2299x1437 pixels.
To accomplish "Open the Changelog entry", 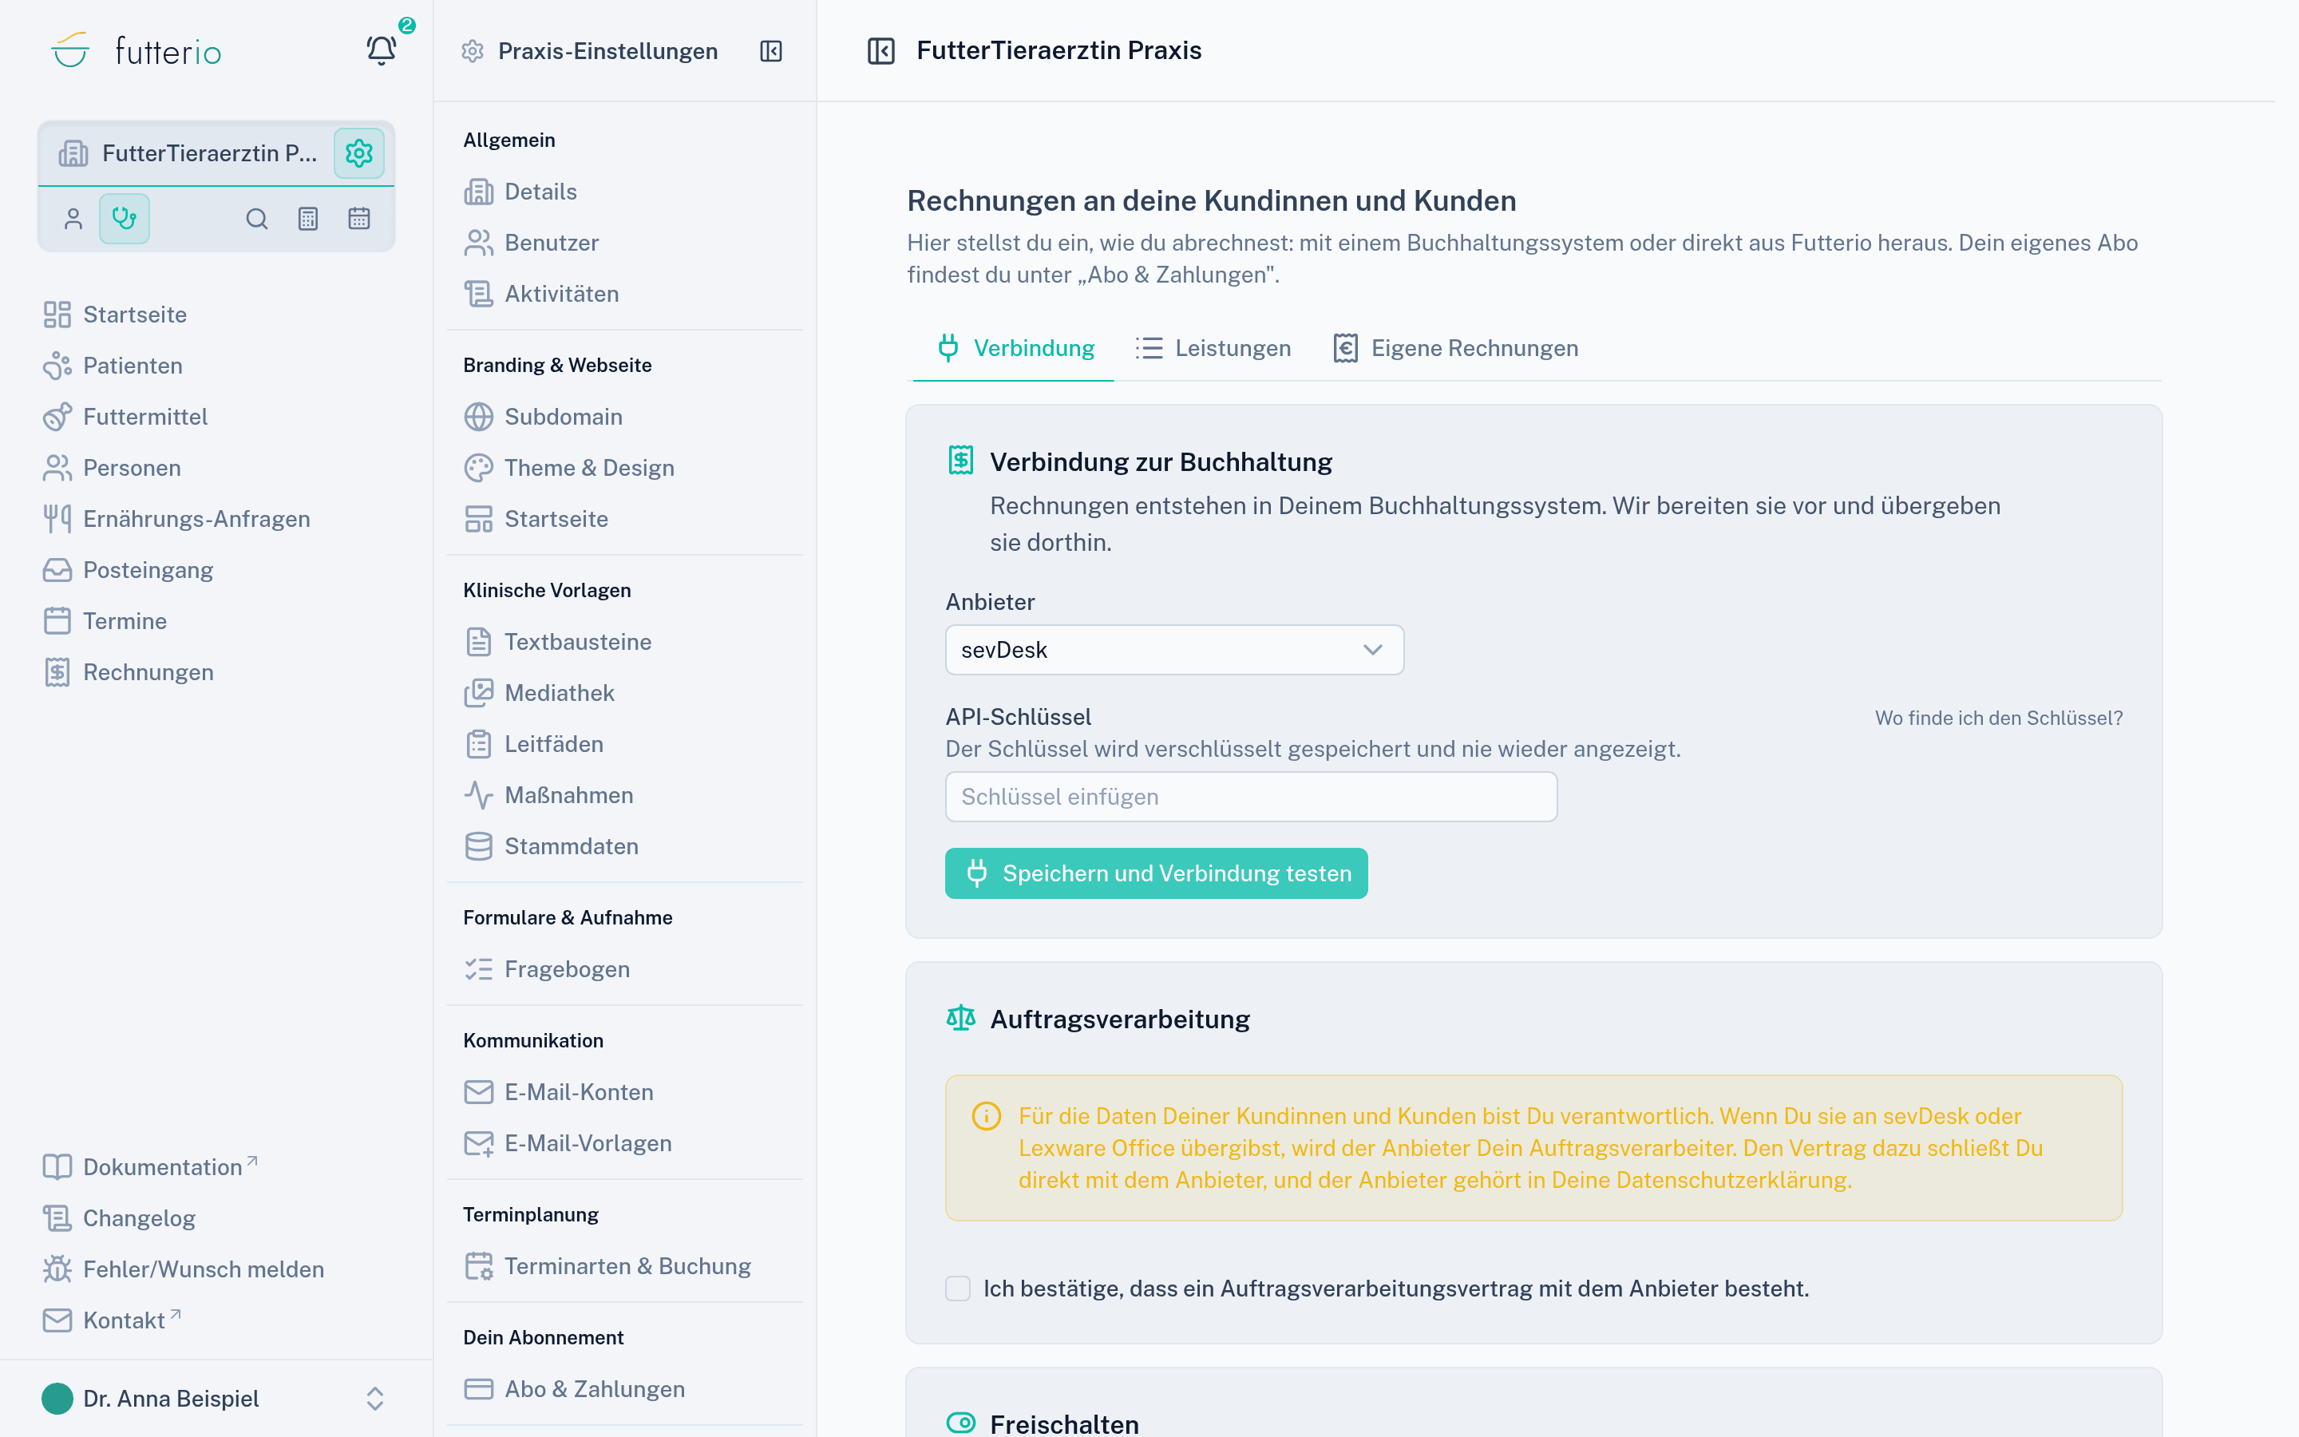I will point(120,1218).
